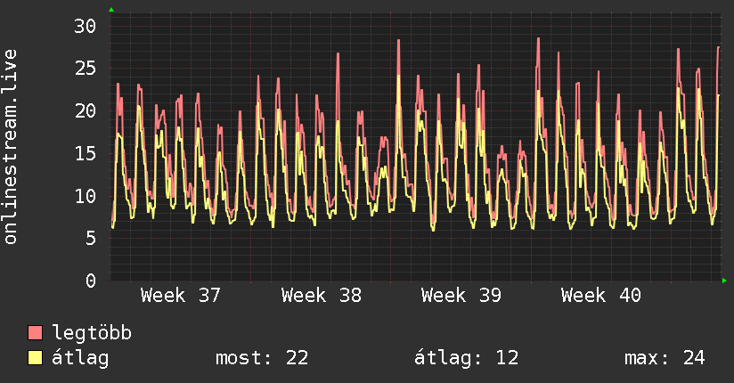The height and width of the screenshot is (383, 734).
Task: Click the onlinestream.live vertical axis title
Action: coord(10,147)
